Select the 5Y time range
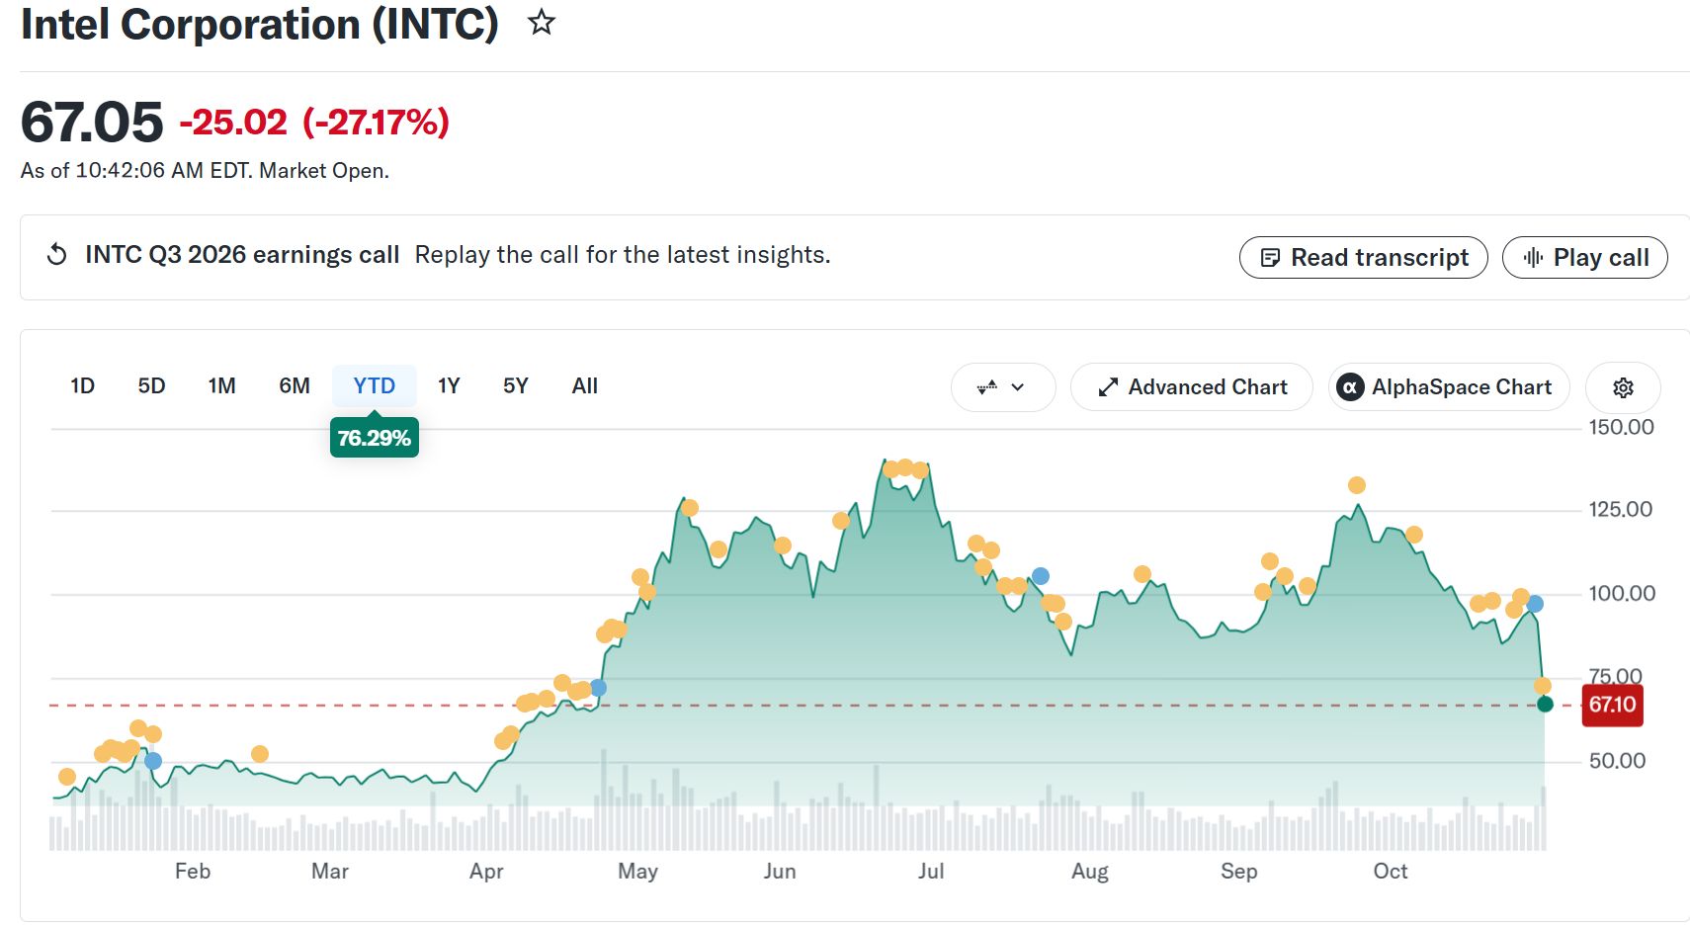 (x=515, y=385)
